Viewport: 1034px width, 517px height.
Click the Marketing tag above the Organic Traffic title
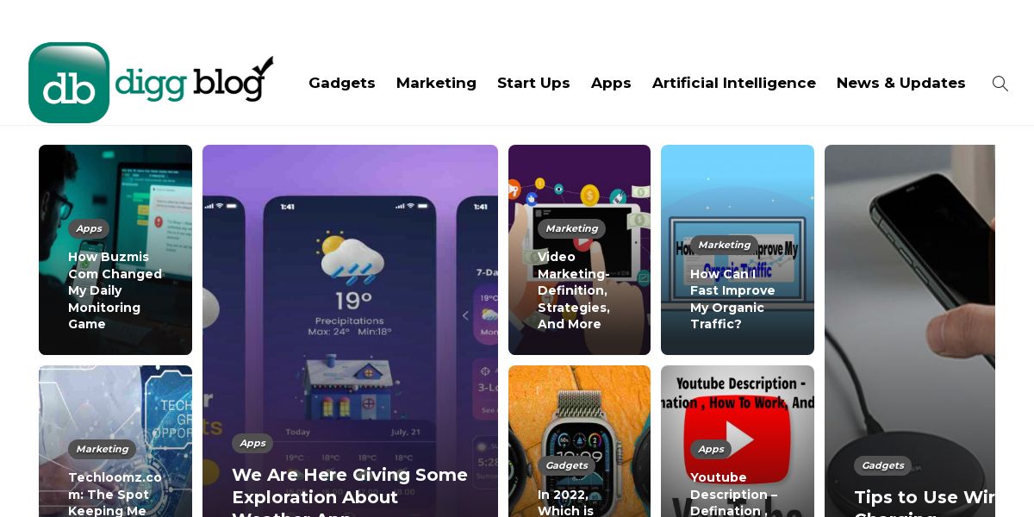coord(724,245)
